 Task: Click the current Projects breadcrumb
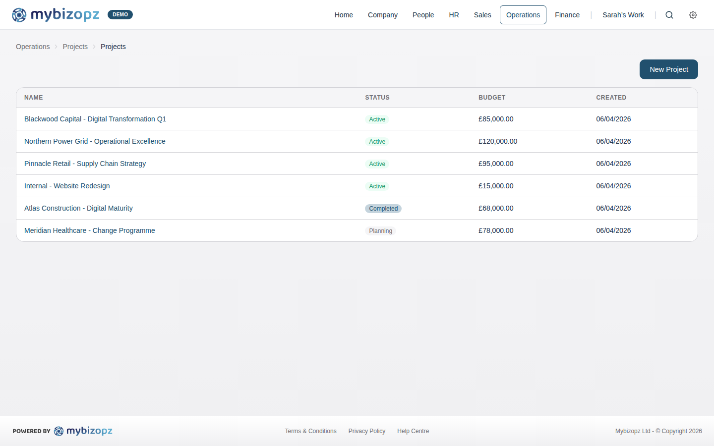pos(113,47)
